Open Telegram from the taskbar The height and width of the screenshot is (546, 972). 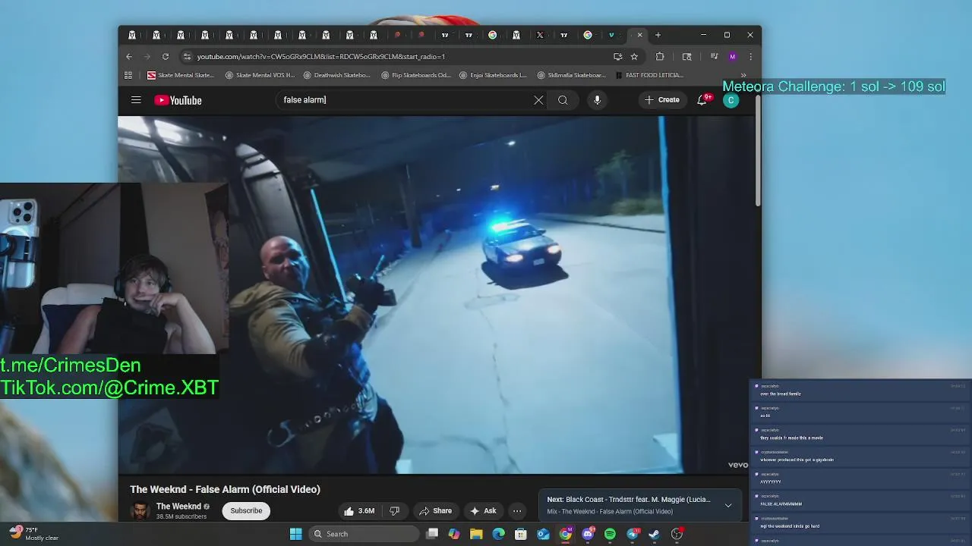632,534
